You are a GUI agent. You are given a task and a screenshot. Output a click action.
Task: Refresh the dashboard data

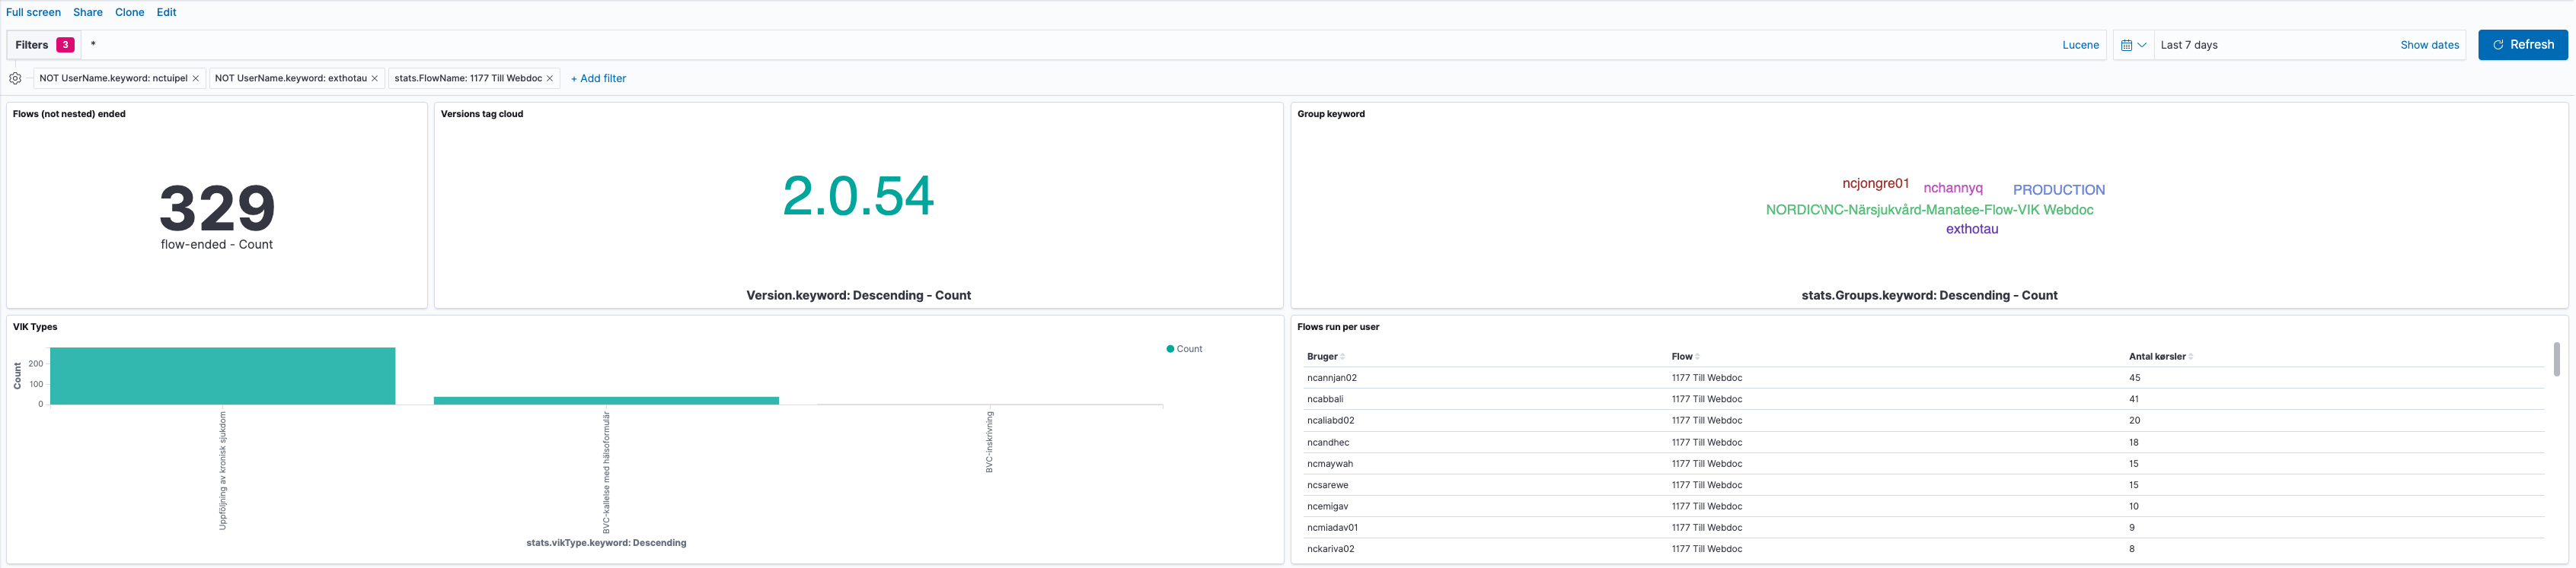point(2522,45)
